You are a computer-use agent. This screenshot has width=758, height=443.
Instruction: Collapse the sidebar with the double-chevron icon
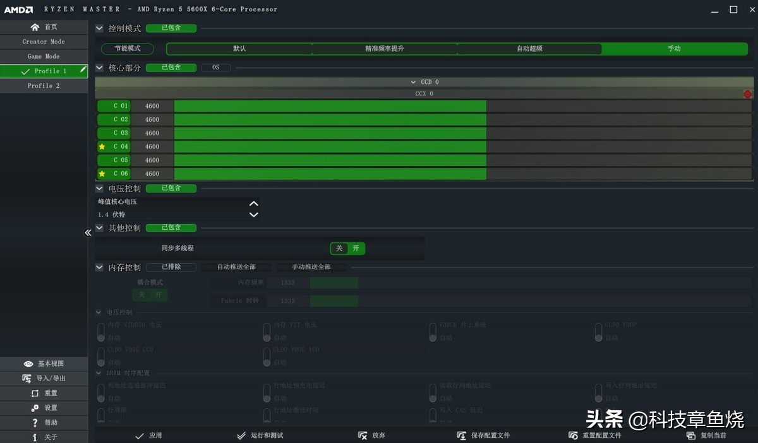pyautogui.click(x=88, y=232)
